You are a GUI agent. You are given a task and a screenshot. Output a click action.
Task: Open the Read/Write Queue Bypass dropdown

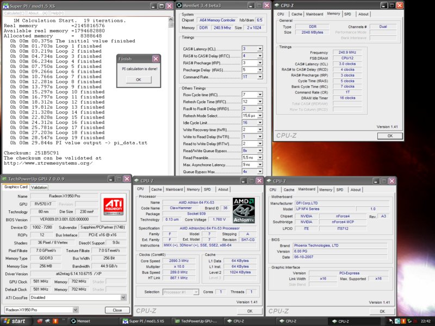click(x=260, y=151)
